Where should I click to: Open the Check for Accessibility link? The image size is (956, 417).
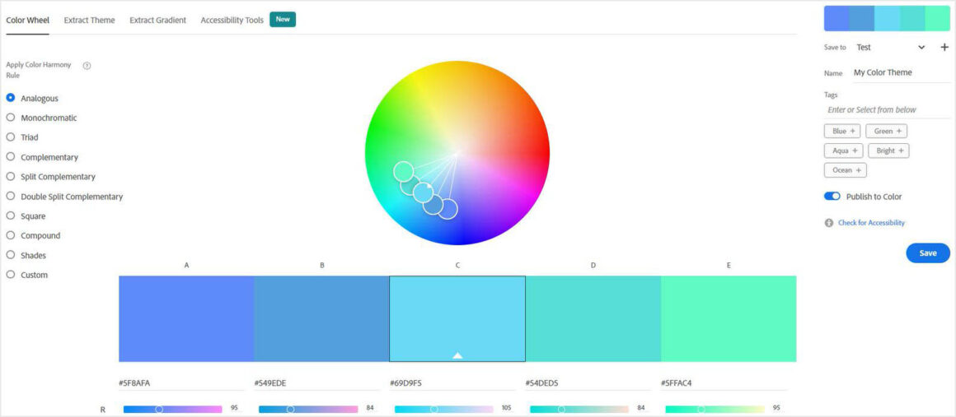[871, 223]
